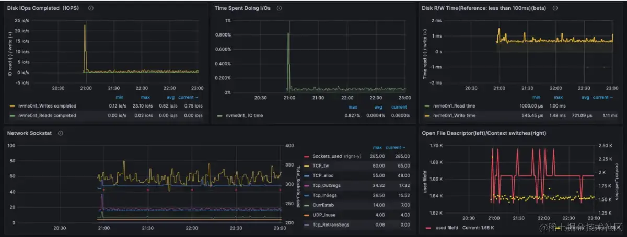Sort Disk IOps legend by max column

[145, 97]
